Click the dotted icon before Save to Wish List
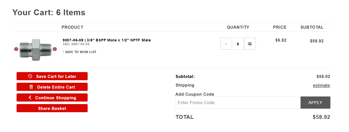The width and height of the screenshot is (349, 132). click(x=63, y=52)
